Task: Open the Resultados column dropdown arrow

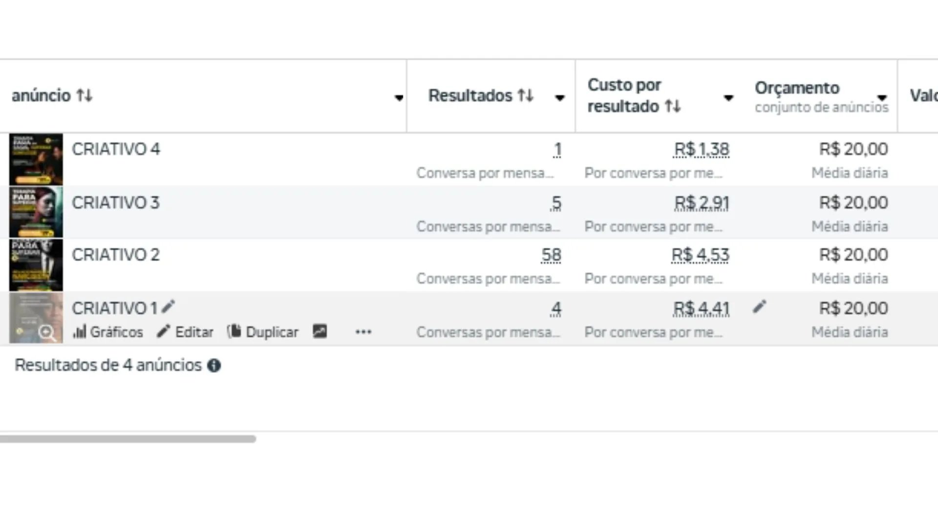Action: [560, 98]
